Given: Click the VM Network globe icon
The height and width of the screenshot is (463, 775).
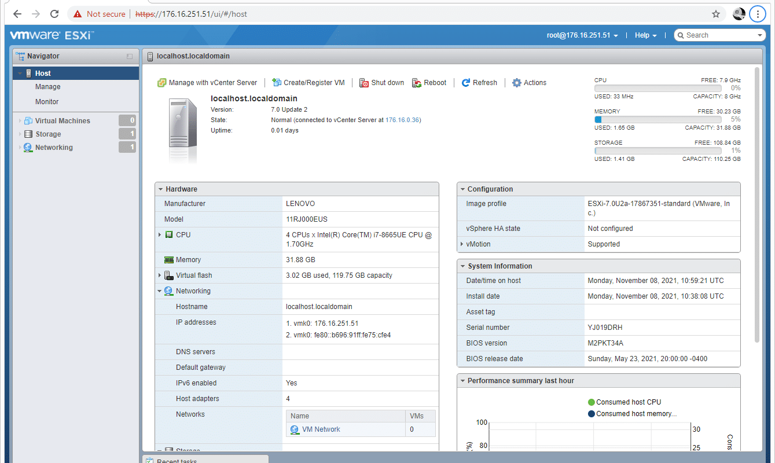Looking at the screenshot, I should click(295, 429).
